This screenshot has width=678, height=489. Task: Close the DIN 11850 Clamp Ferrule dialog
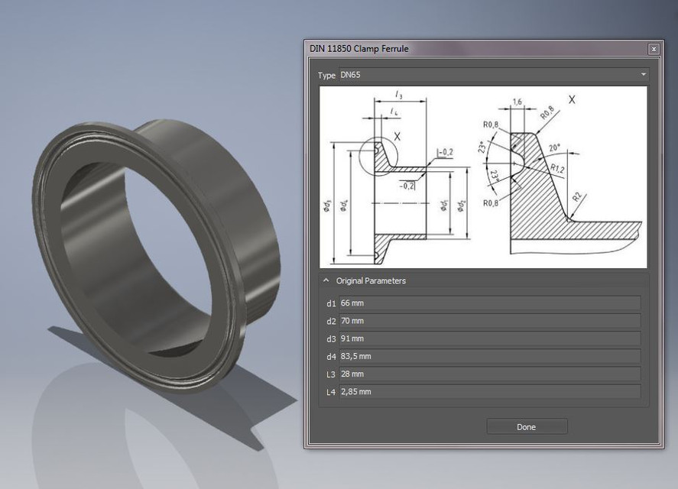654,49
